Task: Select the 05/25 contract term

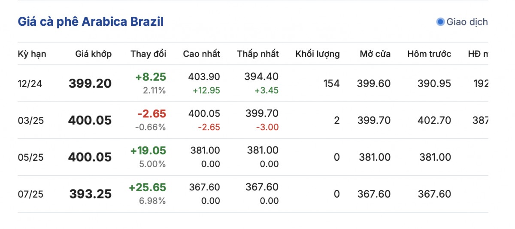Action: pos(31,157)
